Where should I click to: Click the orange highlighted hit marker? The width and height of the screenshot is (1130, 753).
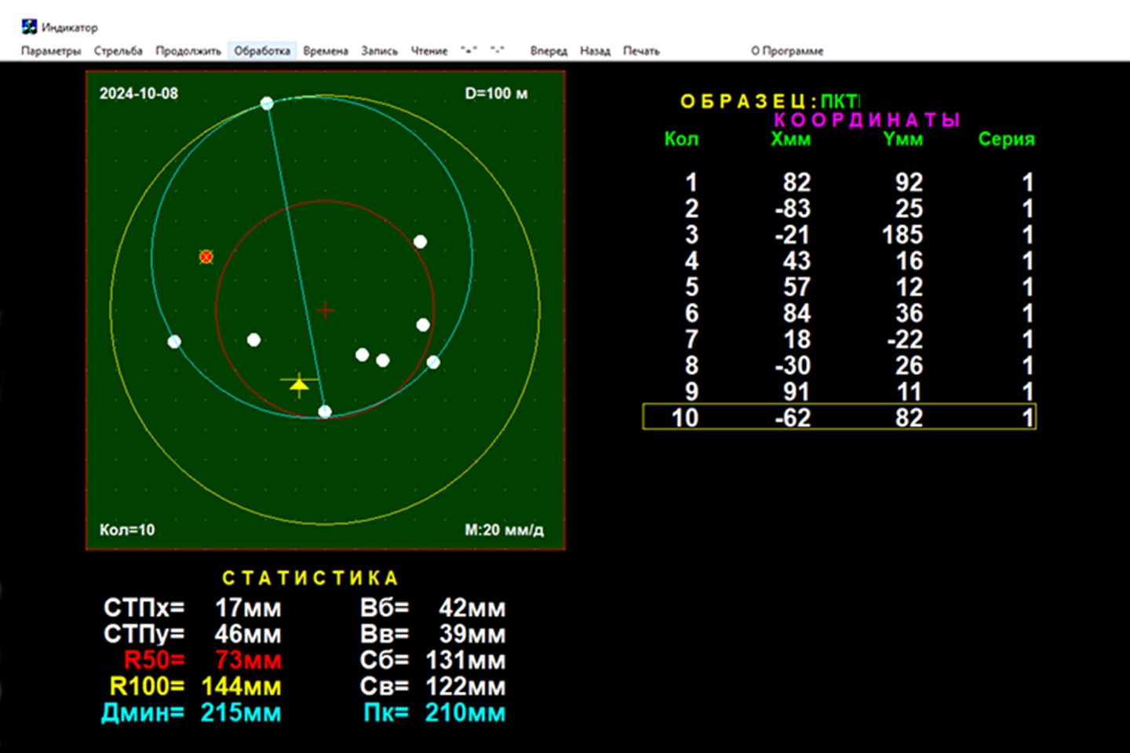click(206, 256)
